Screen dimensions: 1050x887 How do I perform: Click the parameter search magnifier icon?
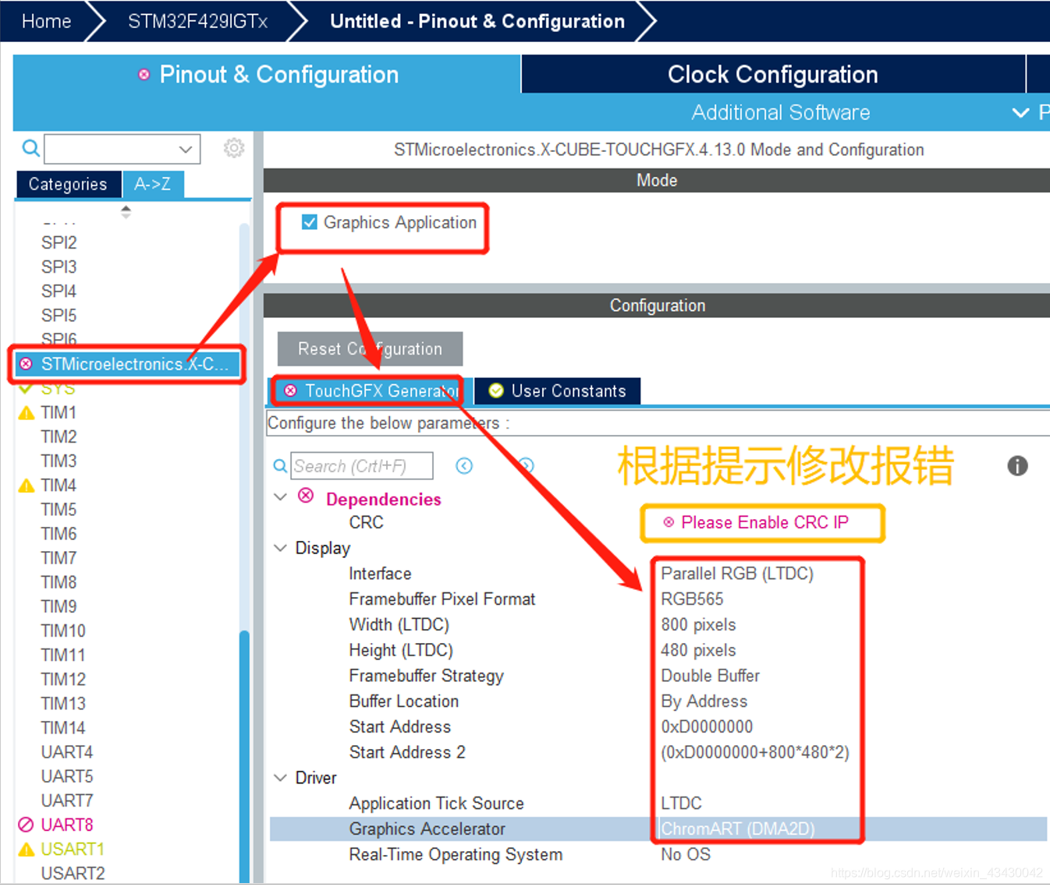pyautogui.click(x=280, y=466)
